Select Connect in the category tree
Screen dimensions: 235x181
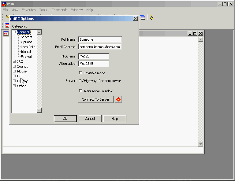click(24, 32)
